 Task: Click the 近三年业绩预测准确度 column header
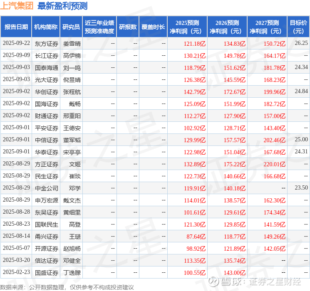pyautogui.click(x=99, y=27)
